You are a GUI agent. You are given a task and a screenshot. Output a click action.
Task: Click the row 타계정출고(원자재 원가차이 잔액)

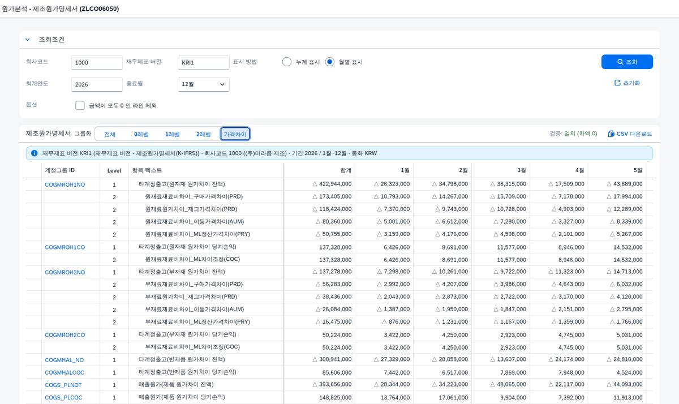[x=339, y=184]
